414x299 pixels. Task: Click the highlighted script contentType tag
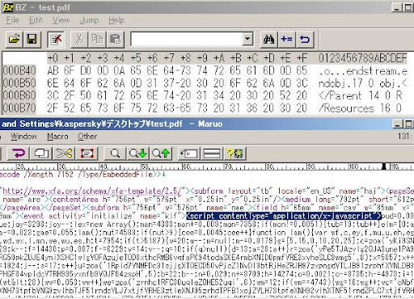point(284,216)
